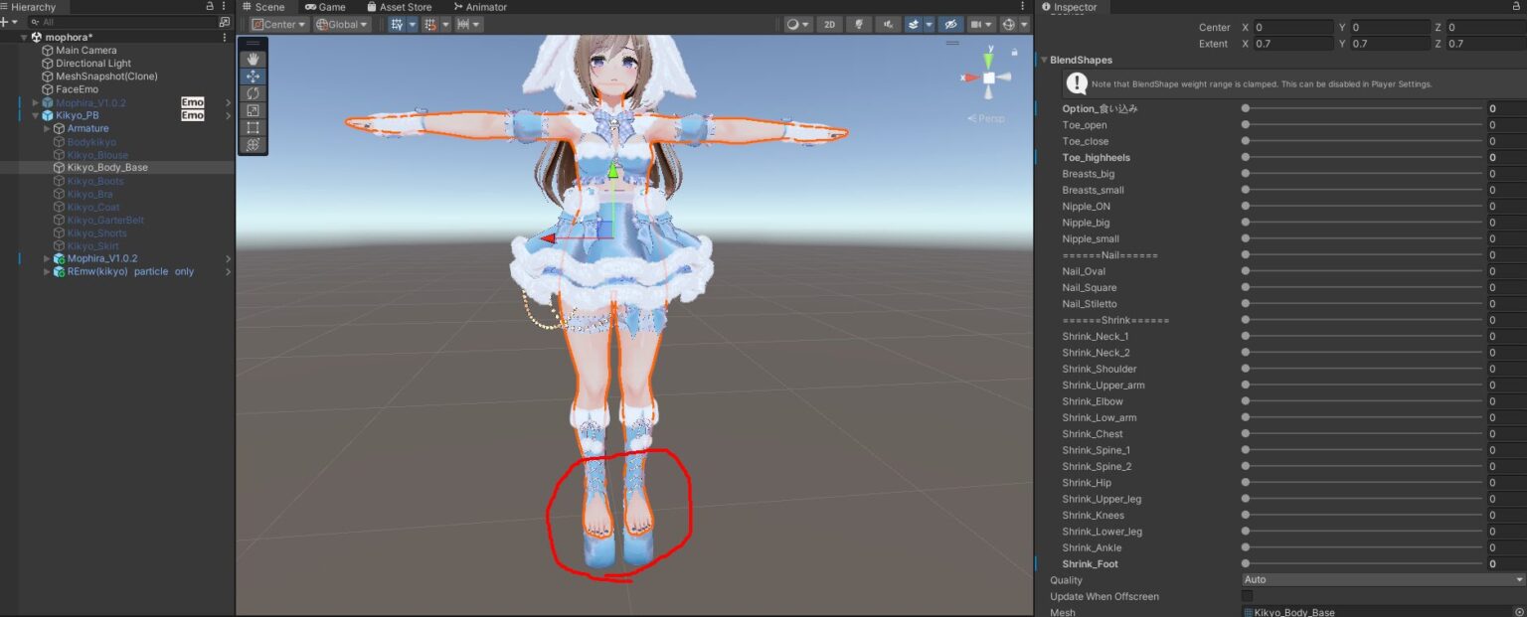This screenshot has width=1527, height=617.
Task: Select the Scale tool
Action: click(x=253, y=109)
